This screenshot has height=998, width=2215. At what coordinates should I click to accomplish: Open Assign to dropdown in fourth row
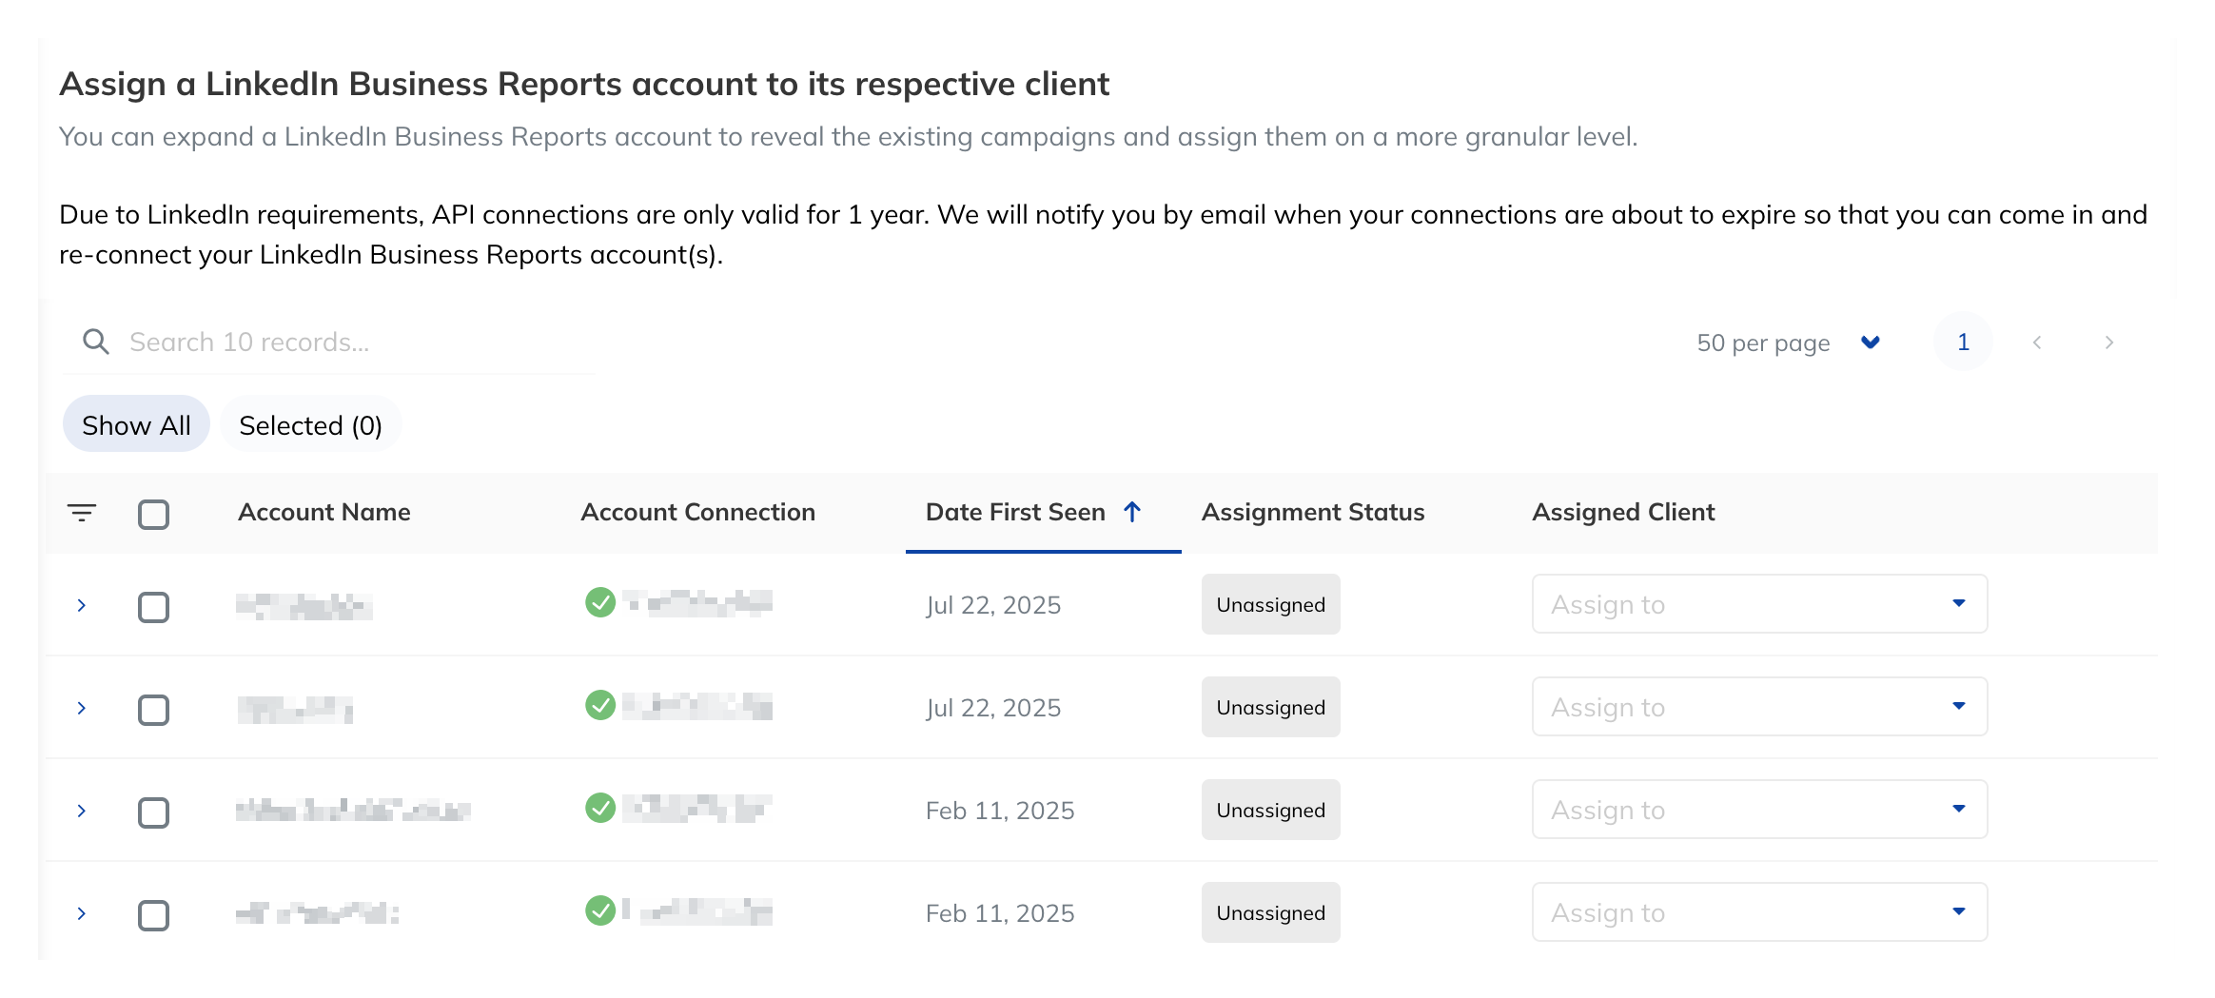pyautogui.click(x=1759, y=911)
